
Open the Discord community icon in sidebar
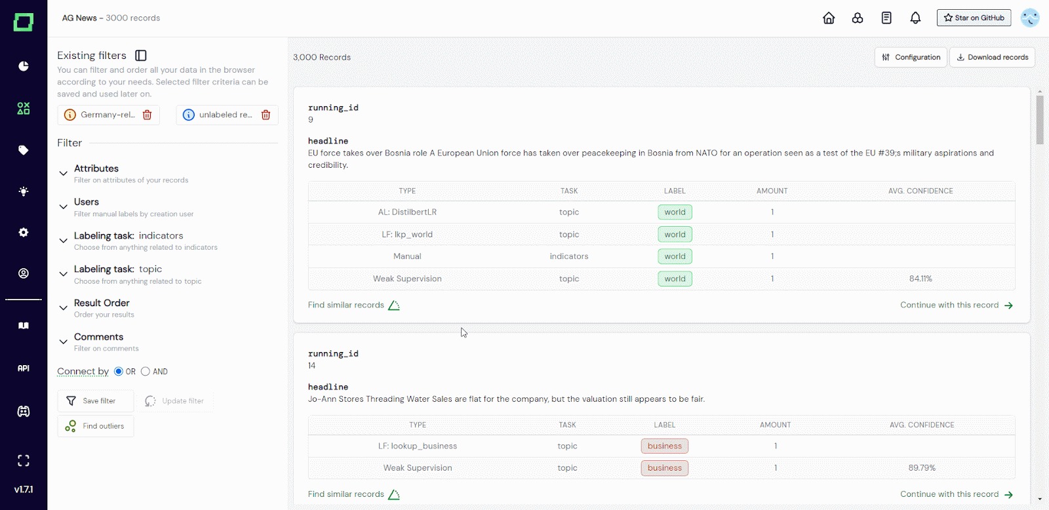24,412
